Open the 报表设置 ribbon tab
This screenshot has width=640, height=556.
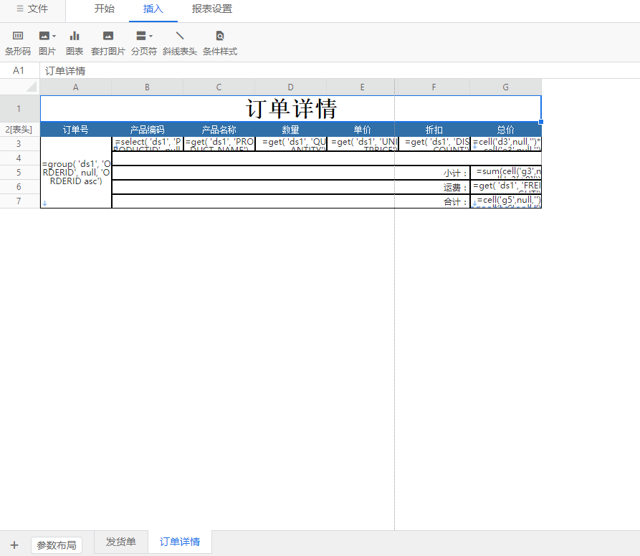(x=211, y=9)
